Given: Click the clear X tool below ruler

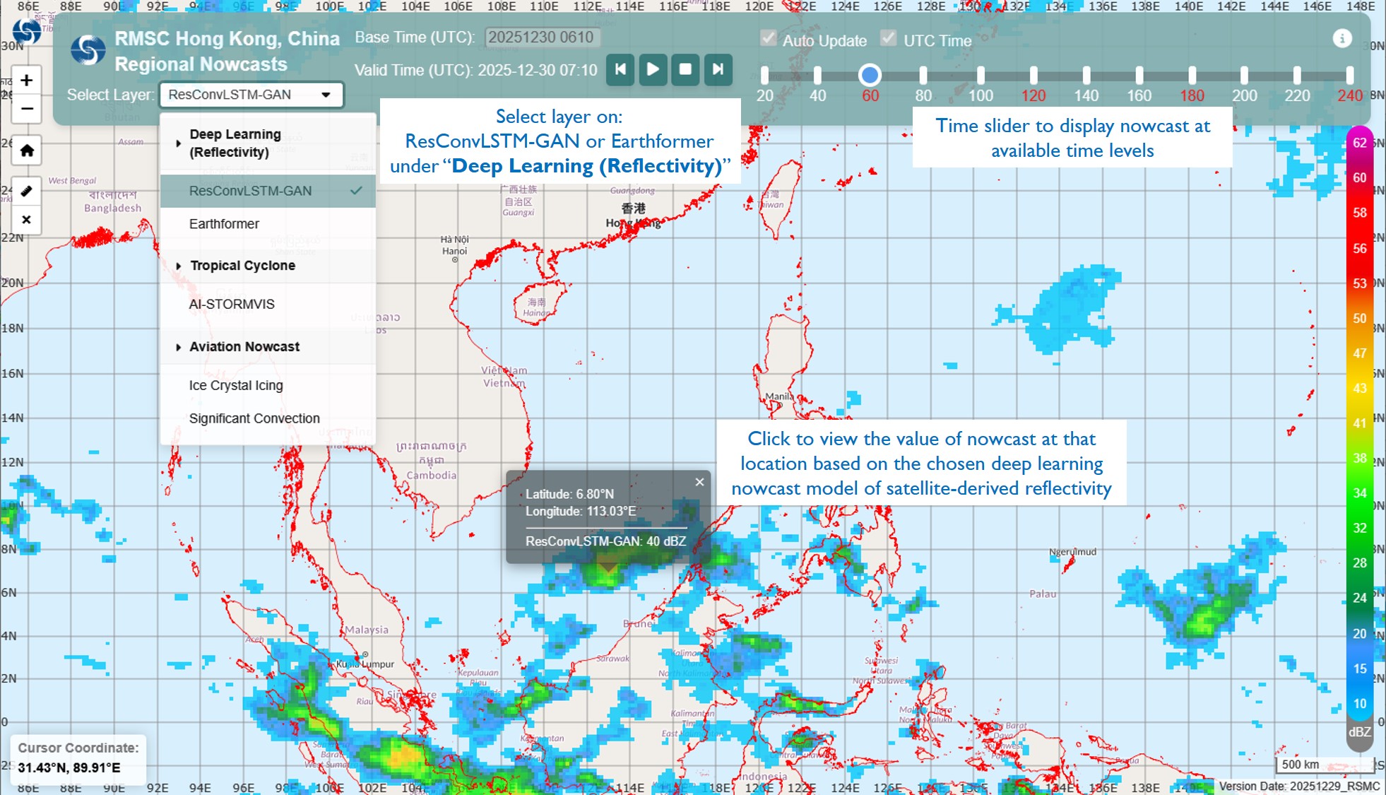Looking at the screenshot, I should [x=26, y=220].
